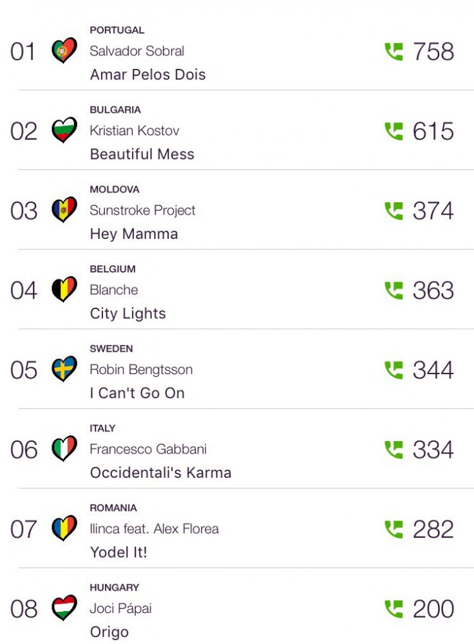This screenshot has height=644, width=474.
Task: Tap the televote phone icon beside 615
Action: 393,131
